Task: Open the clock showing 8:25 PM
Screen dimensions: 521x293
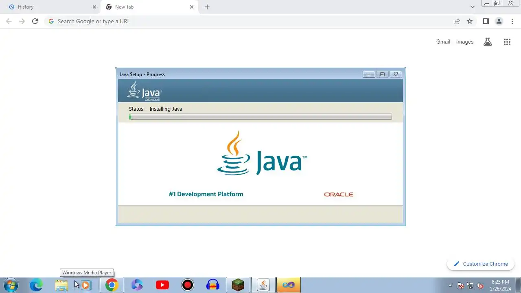Action: [500, 285]
